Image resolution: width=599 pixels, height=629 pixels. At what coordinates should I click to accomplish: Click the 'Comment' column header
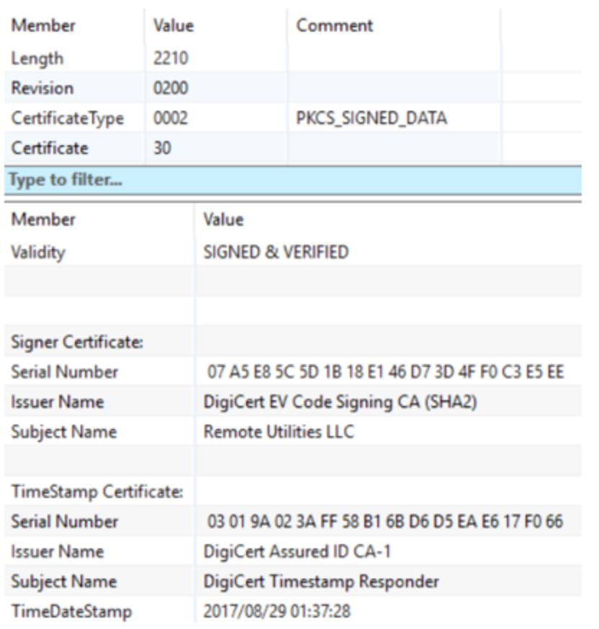click(x=335, y=26)
